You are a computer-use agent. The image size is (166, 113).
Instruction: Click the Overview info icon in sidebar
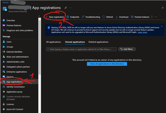pos(4,20)
